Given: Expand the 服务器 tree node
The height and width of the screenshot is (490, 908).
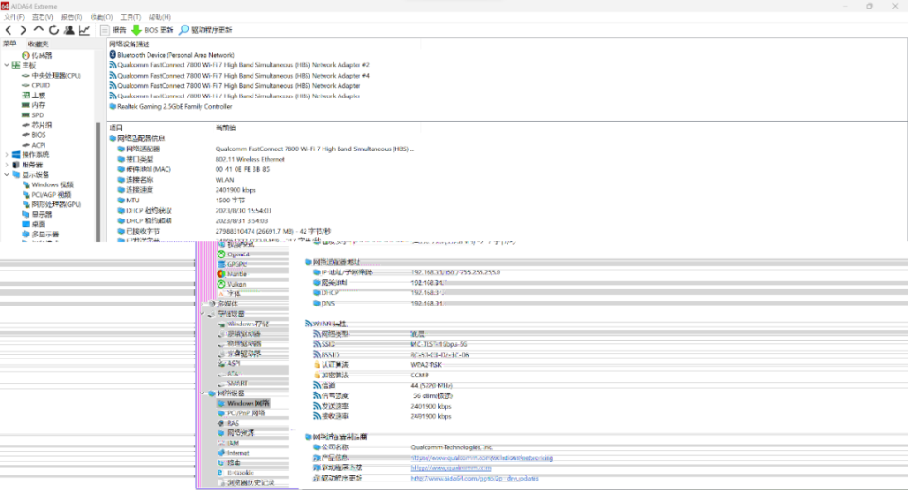Looking at the screenshot, I should click(7, 165).
